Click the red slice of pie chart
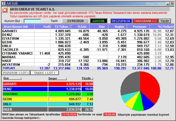The height and width of the screenshot is (121, 176). click(150, 86)
